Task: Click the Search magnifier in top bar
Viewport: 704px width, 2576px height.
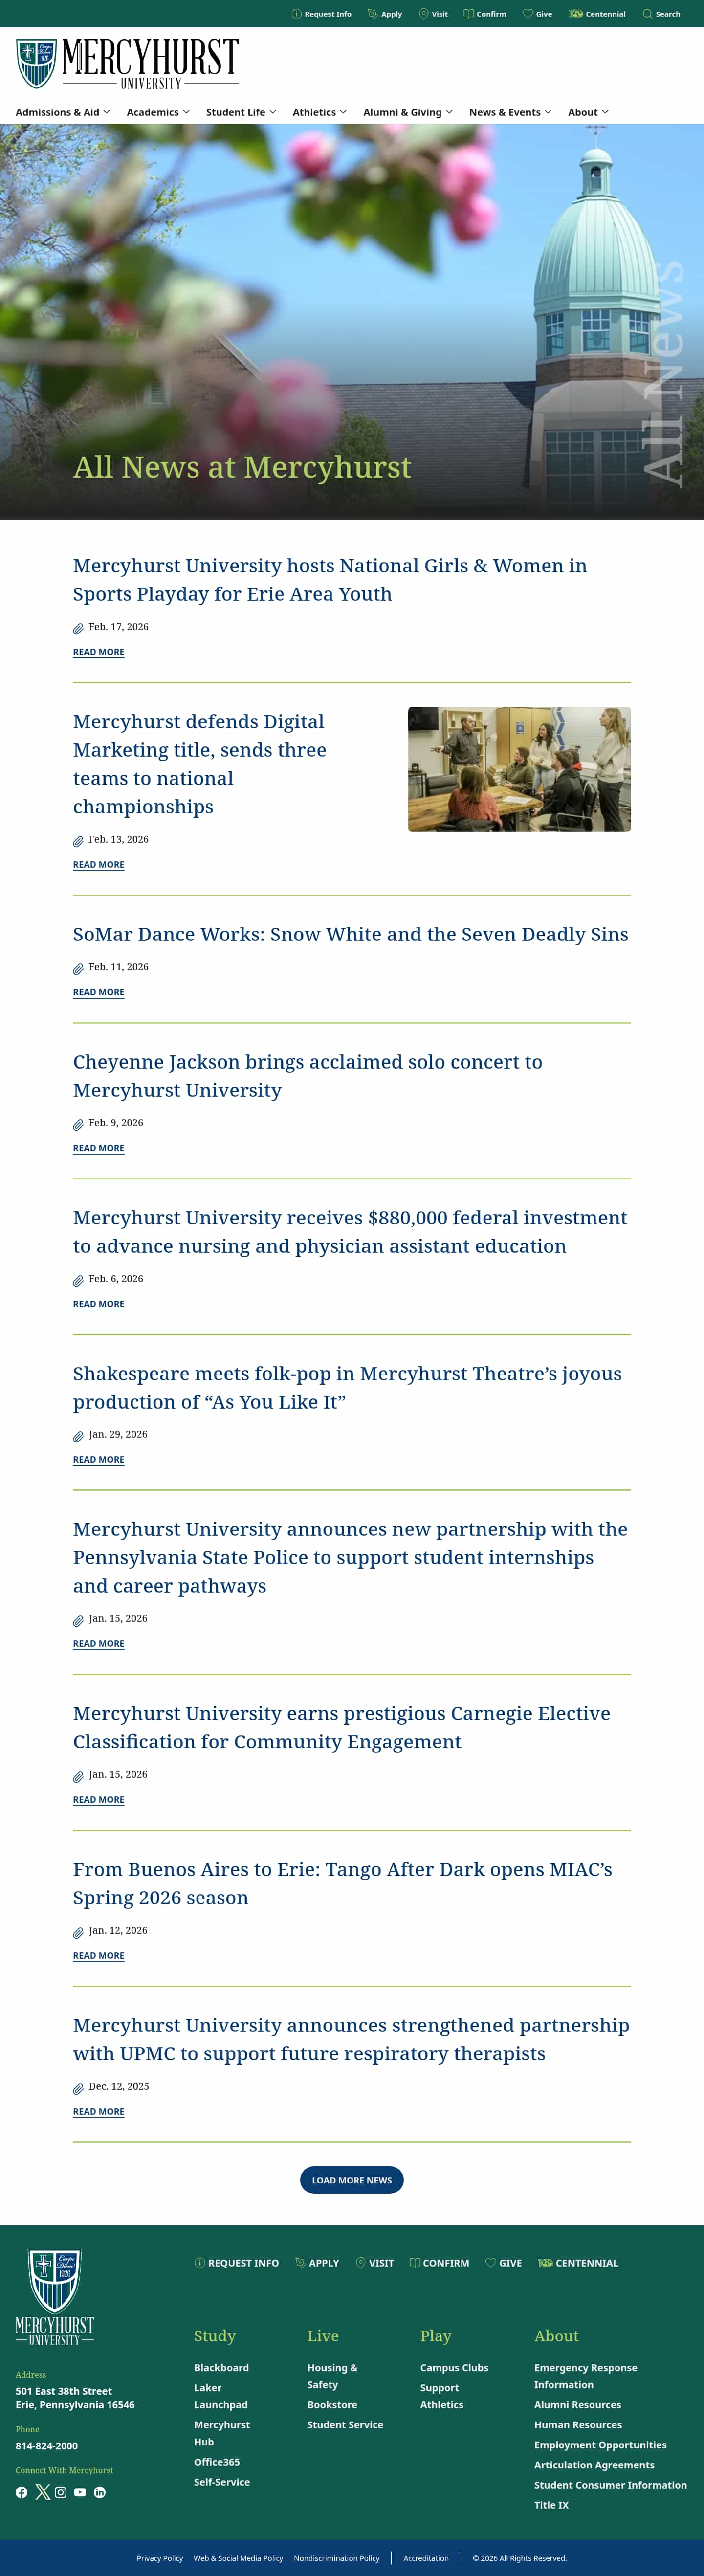Action: 647,14
